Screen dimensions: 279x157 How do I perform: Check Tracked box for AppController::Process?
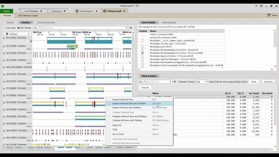143,56
